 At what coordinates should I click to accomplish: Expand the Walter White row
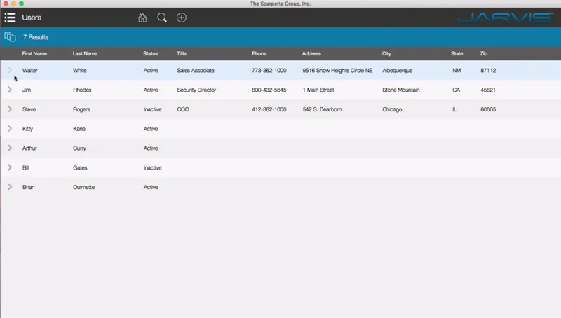(x=10, y=70)
